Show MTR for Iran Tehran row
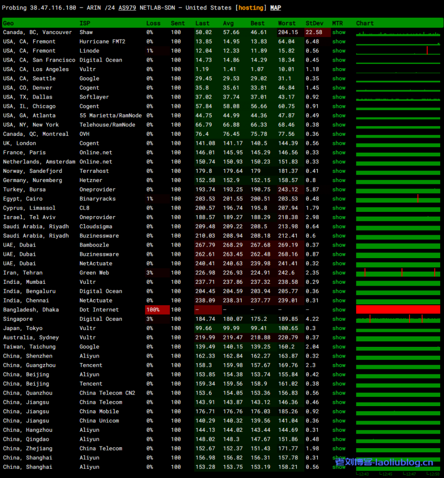This screenshot has height=478, width=444. [339, 273]
